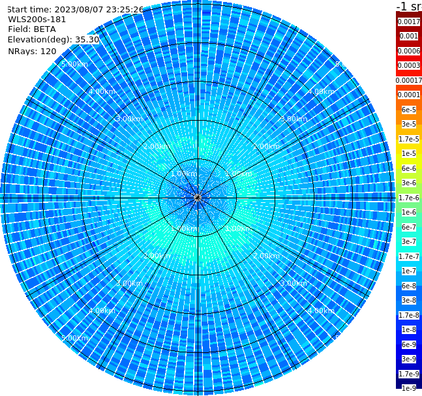Click the 4.00km ring label, lower-right quadrant
422x396 pixels.
(321, 311)
